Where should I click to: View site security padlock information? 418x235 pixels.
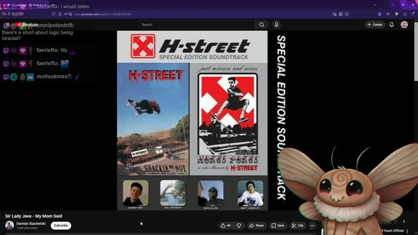[x=60, y=14]
